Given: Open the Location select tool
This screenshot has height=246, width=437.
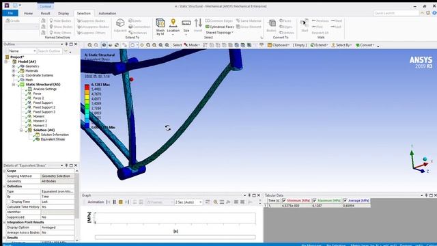Looking at the screenshot, I should (173, 26).
